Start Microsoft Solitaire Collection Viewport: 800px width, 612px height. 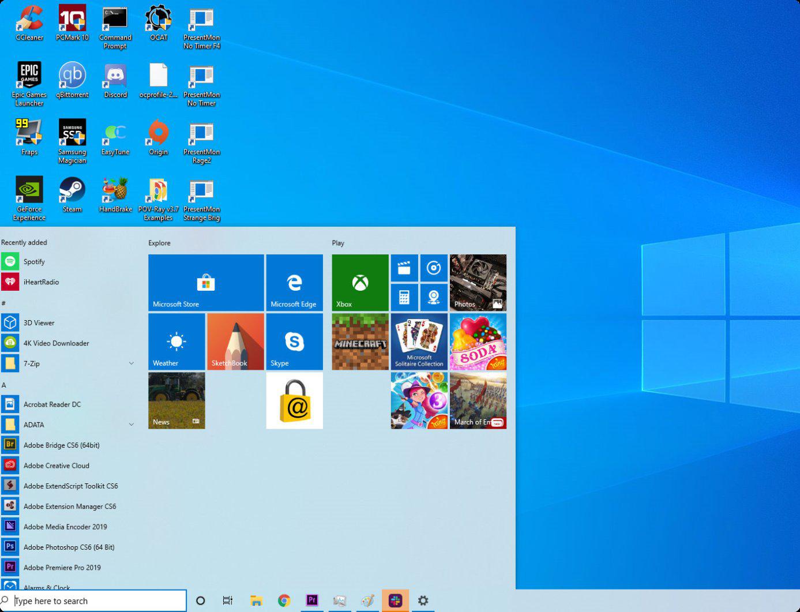[419, 341]
